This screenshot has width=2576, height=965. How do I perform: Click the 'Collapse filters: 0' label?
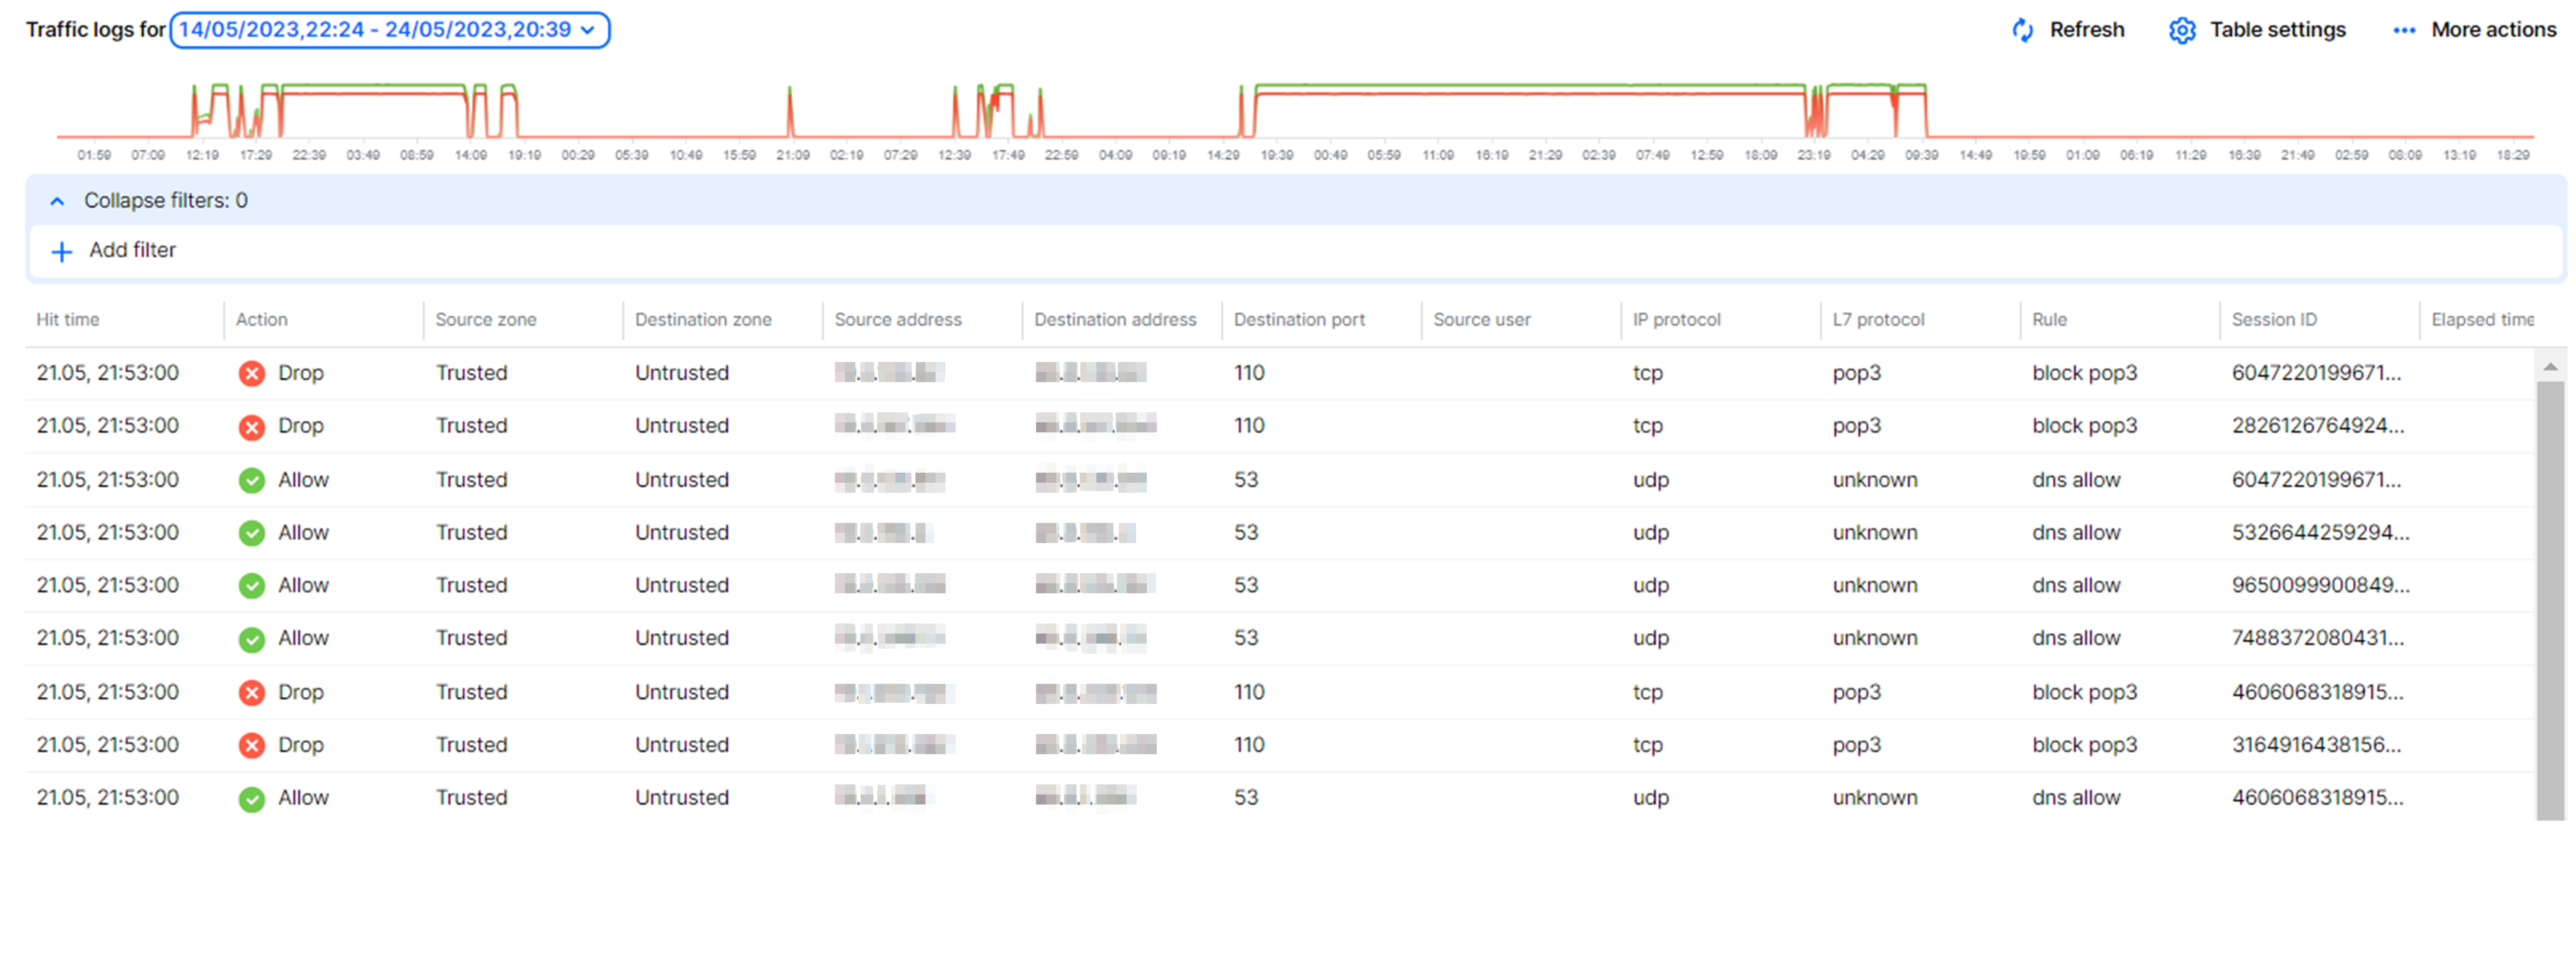[x=166, y=201]
